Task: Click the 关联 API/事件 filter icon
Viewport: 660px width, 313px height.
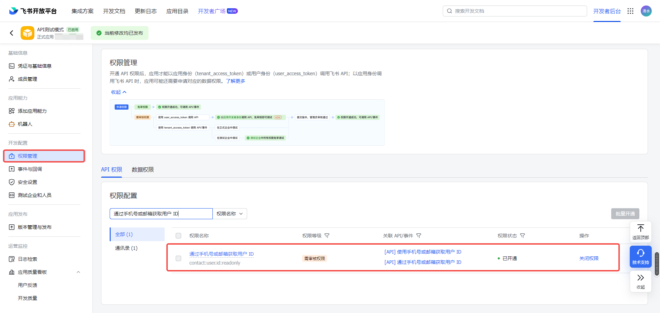Action: [419, 236]
